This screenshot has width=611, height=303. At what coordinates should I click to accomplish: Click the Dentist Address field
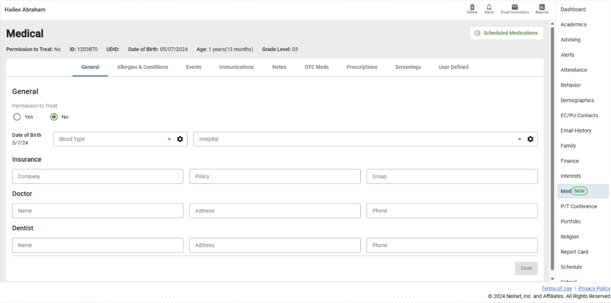click(275, 245)
